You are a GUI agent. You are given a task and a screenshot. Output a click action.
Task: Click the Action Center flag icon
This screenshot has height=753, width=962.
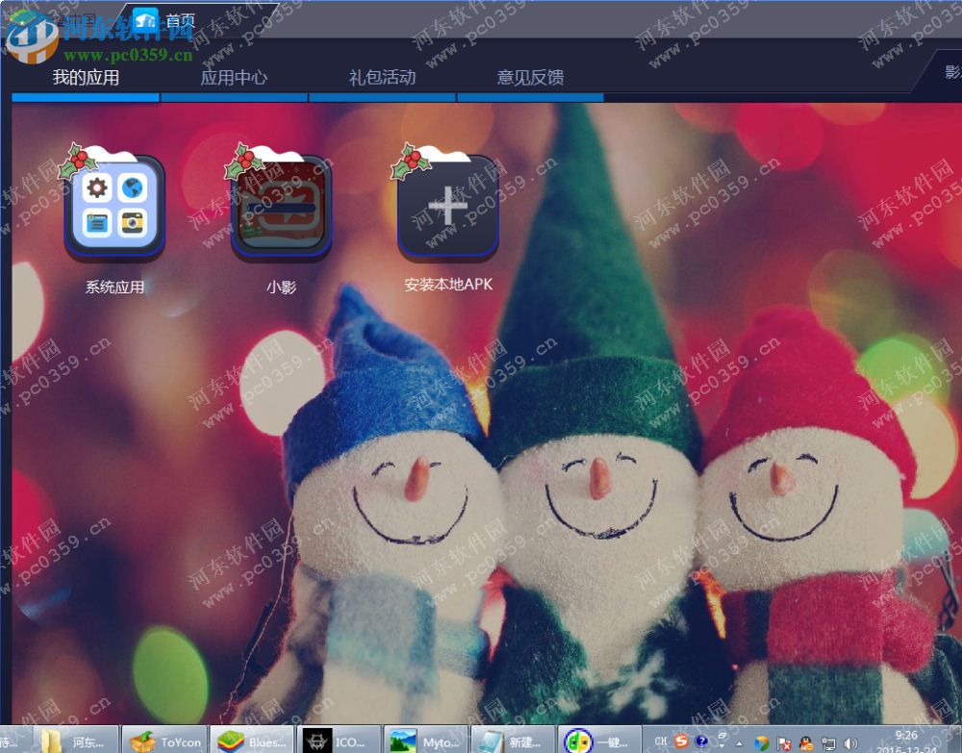click(783, 743)
